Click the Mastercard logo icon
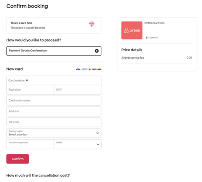The height and width of the screenshot is (182, 202). pos(90,69)
